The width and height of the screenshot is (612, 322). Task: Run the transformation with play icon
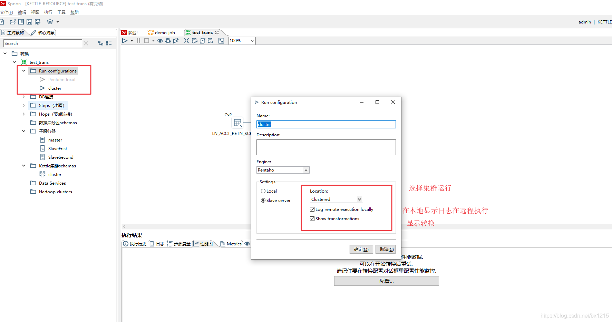click(125, 41)
